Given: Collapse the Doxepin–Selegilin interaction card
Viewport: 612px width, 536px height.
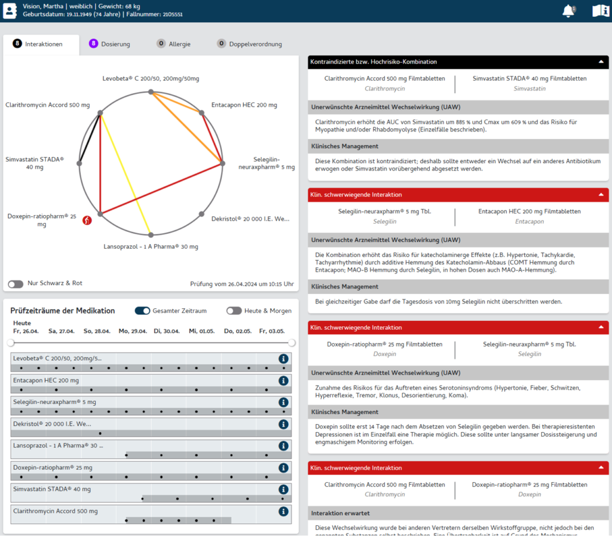Looking at the screenshot, I should [601, 328].
